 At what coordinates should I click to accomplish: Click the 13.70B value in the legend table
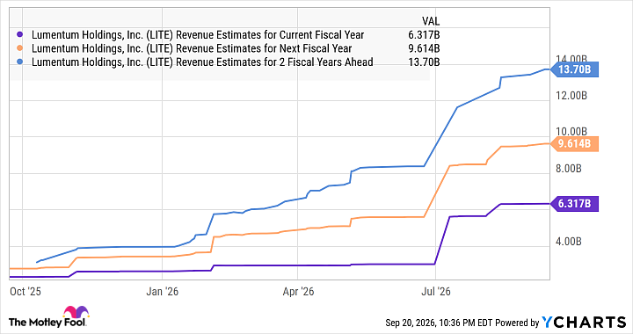click(424, 62)
